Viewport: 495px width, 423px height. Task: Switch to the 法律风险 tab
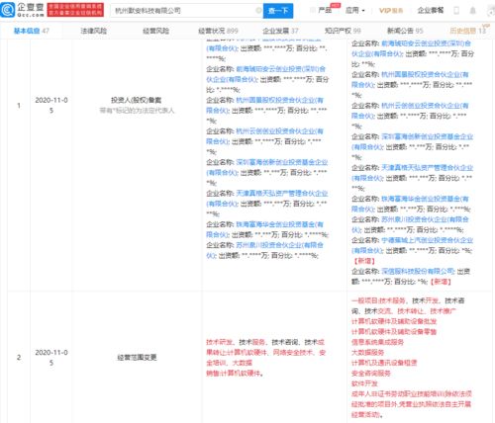click(x=94, y=31)
